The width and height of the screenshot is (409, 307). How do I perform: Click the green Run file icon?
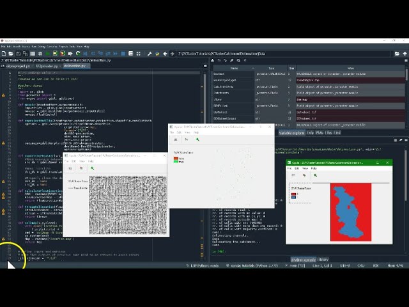coord(47,54)
